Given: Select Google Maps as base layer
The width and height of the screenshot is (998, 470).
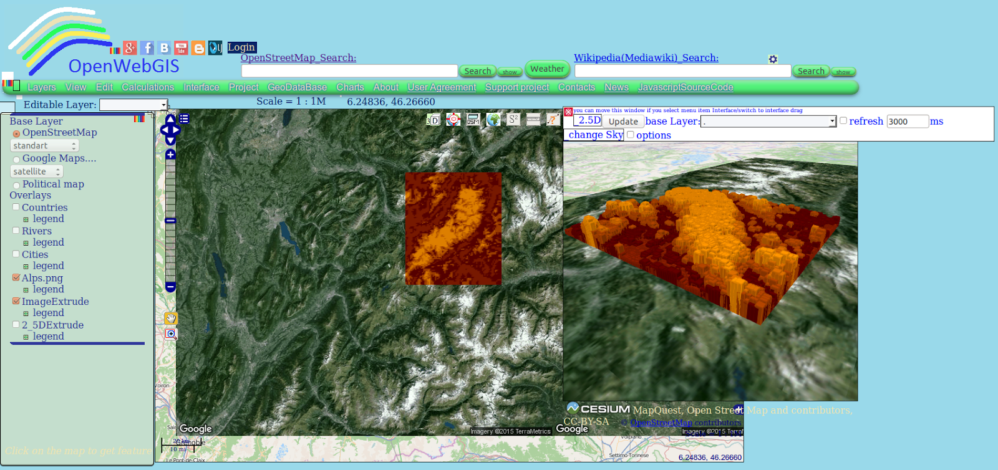Looking at the screenshot, I should [16, 160].
